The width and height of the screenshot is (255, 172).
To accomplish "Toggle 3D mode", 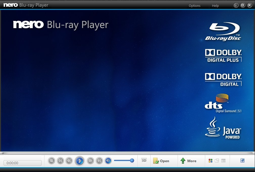I will coord(144,161).
